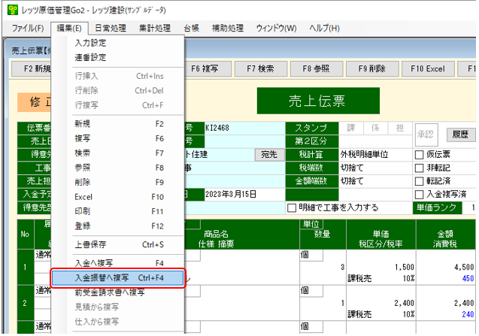
Task: Click the 課 stamp cell
Action: click(351, 128)
